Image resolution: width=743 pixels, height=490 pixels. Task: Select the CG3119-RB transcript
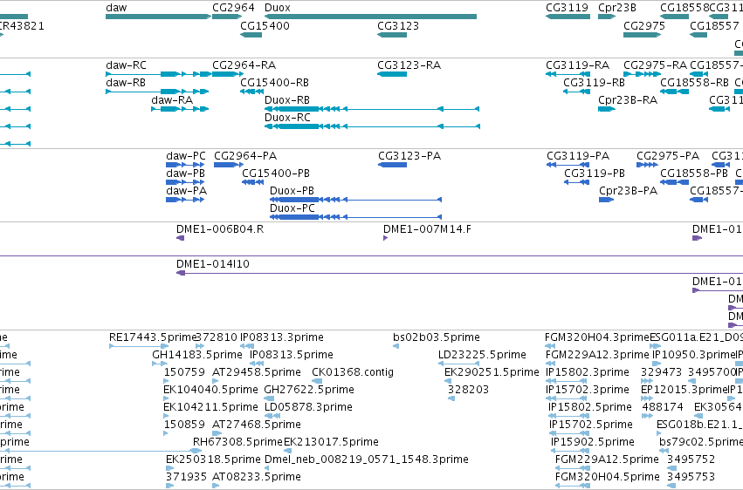pyautogui.click(x=577, y=92)
